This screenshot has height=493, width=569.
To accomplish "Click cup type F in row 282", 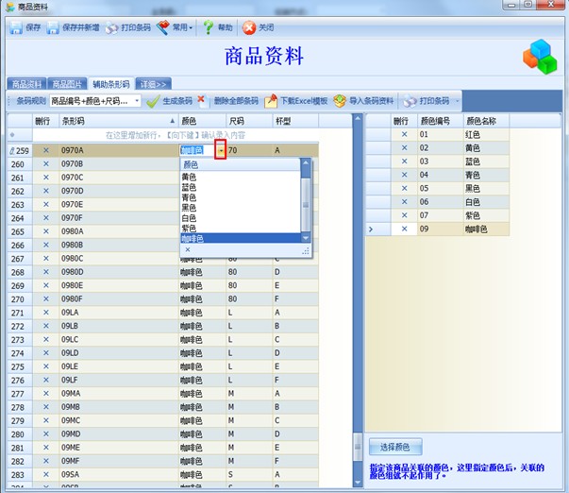I will pos(295,461).
